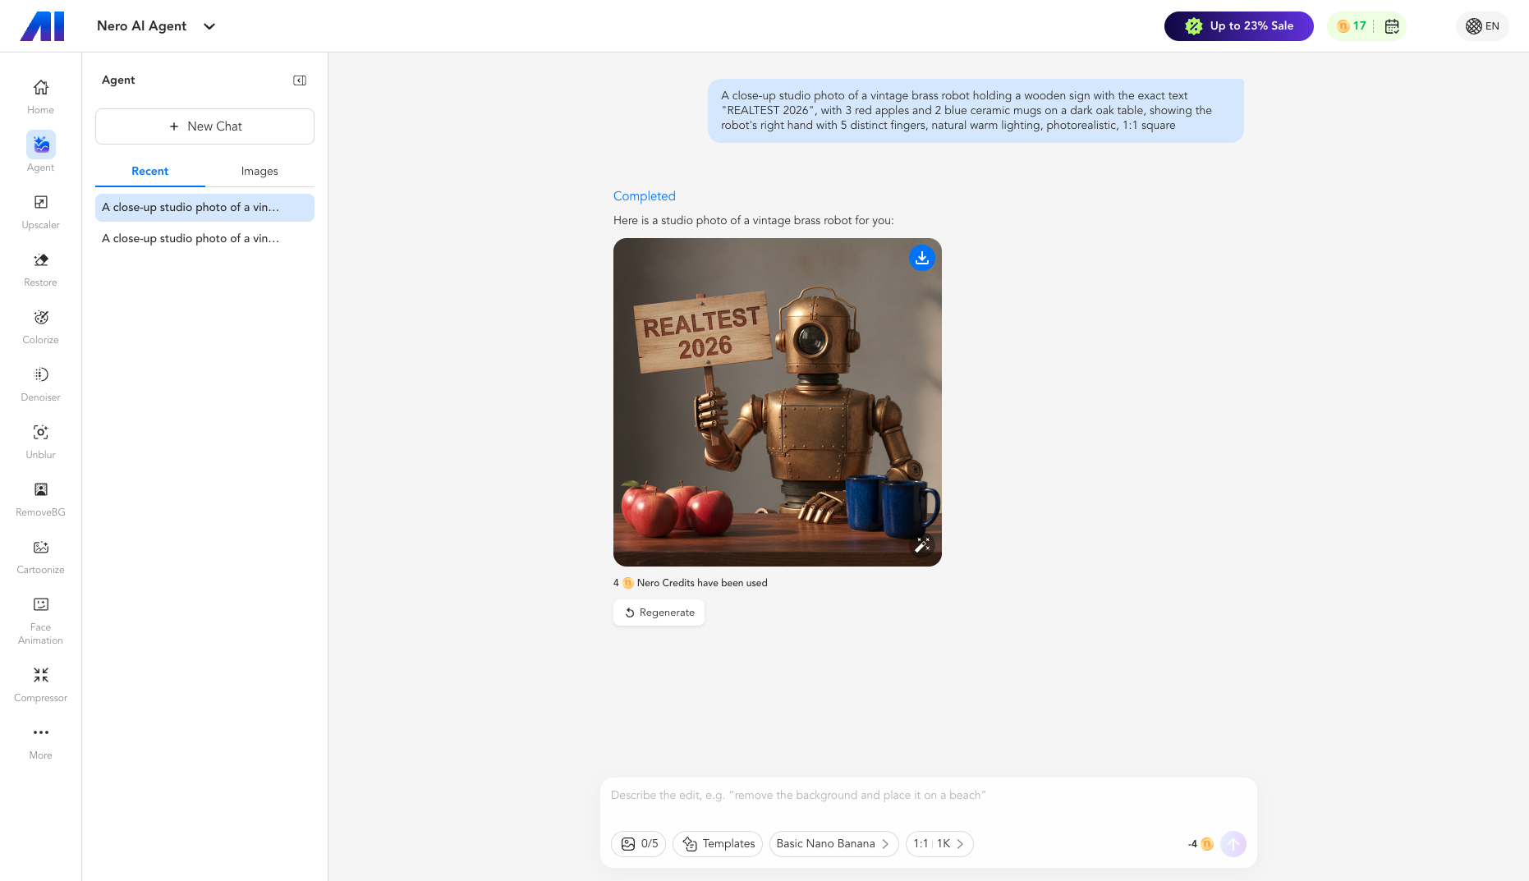Start a New Chat
This screenshot has width=1529, height=881.
(204, 126)
